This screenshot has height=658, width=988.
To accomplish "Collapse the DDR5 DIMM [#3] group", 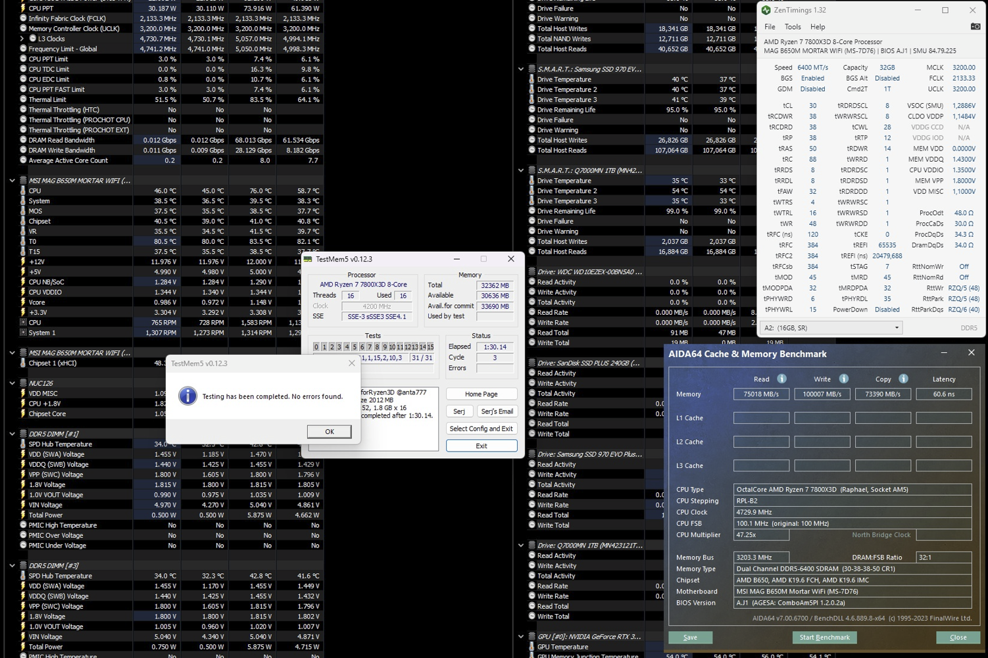I will pyautogui.click(x=12, y=565).
